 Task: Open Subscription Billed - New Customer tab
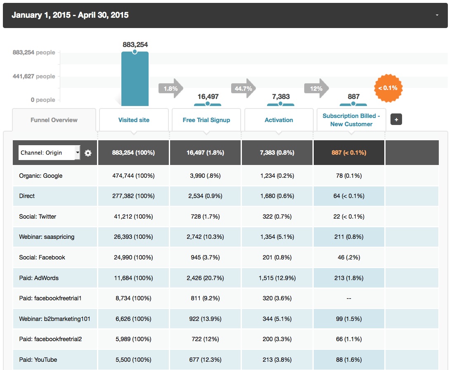tap(351, 120)
